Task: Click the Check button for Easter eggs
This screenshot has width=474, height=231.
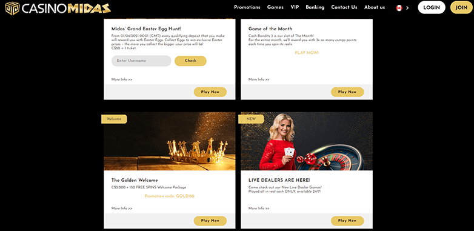Action: pyautogui.click(x=190, y=61)
